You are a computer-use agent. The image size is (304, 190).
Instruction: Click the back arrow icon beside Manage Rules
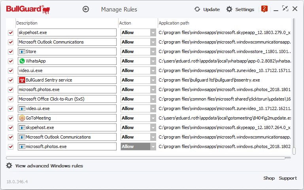[x=86, y=9]
